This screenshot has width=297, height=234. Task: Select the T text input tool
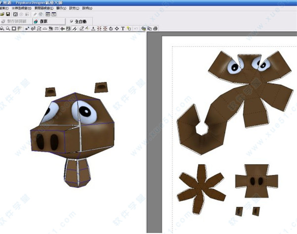click(122, 29)
